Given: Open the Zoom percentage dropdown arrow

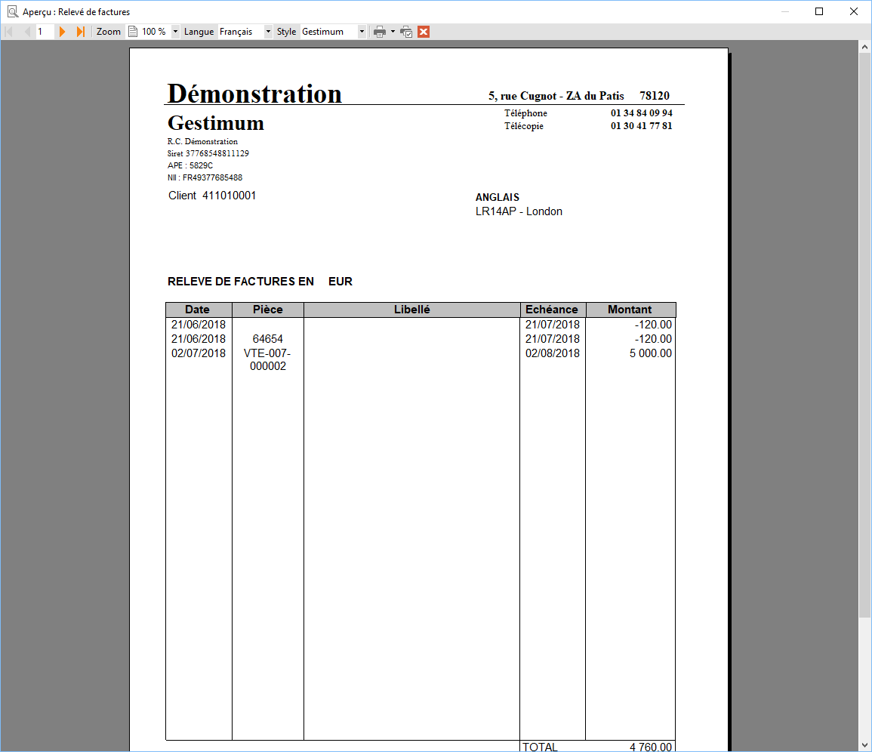Looking at the screenshot, I should [175, 32].
